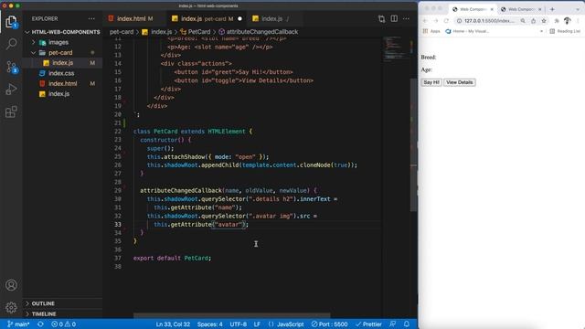The height and width of the screenshot is (329, 585).
Task: Expand the bookmarks overflow arrow
Action: (x=541, y=31)
